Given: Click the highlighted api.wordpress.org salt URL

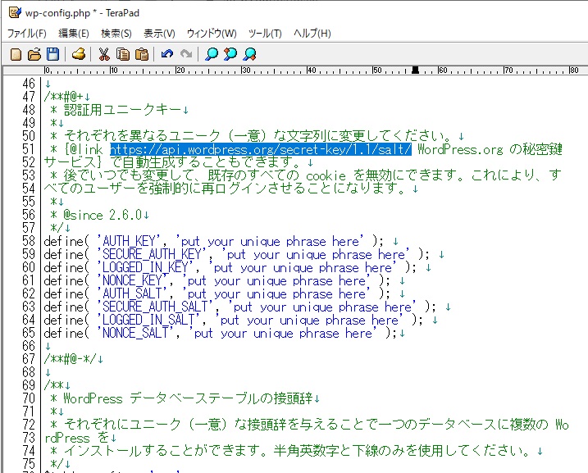Looking at the screenshot, I should (x=261, y=149).
